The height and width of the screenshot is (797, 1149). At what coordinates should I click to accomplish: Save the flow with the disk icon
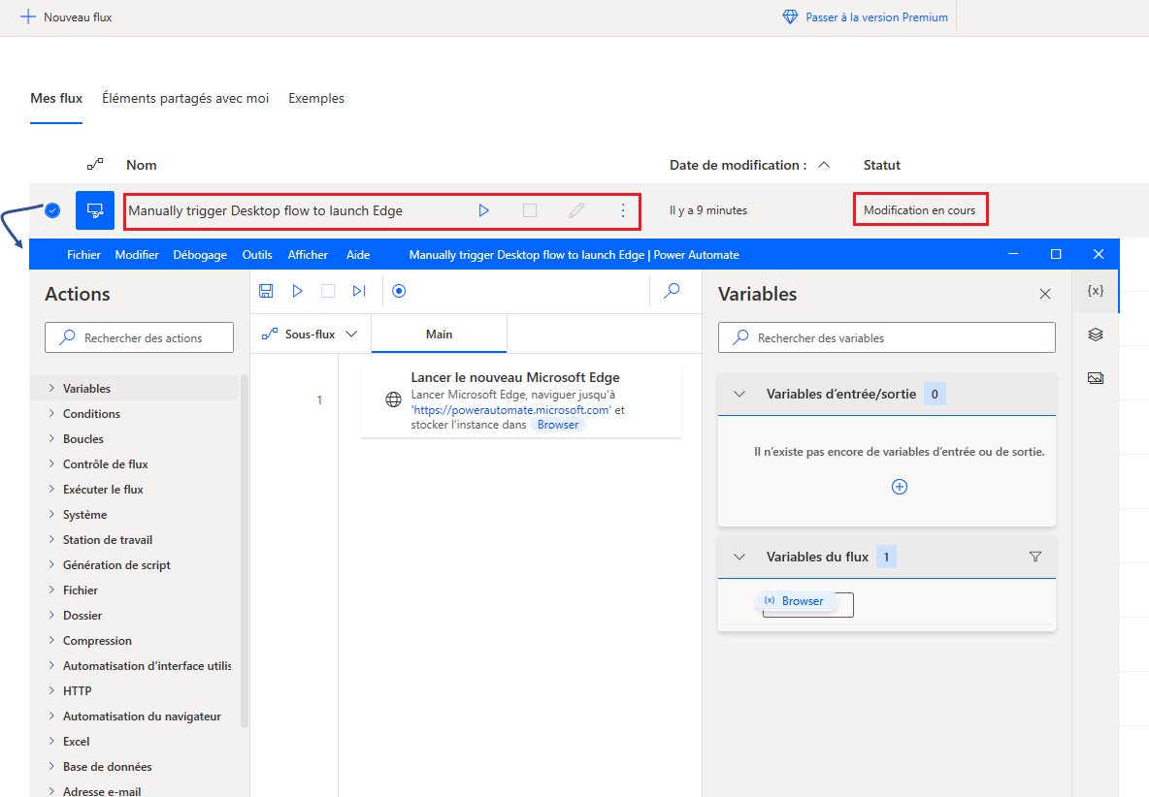[266, 291]
